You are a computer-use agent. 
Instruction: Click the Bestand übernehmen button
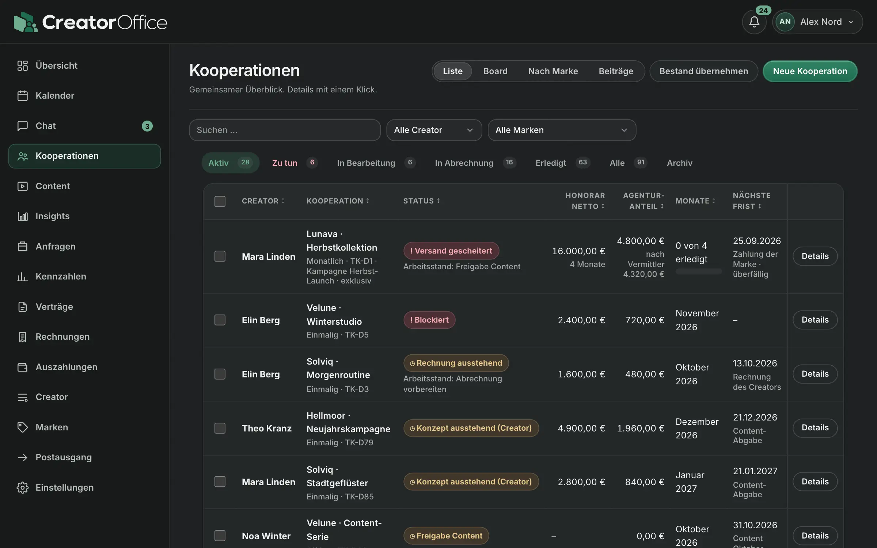click(703, 71)
